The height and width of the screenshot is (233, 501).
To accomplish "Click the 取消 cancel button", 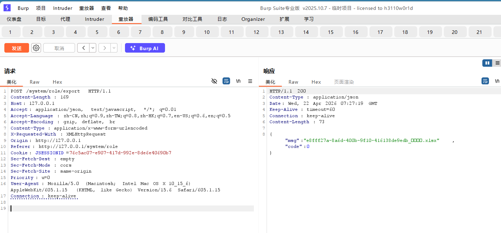I will 59,48.
